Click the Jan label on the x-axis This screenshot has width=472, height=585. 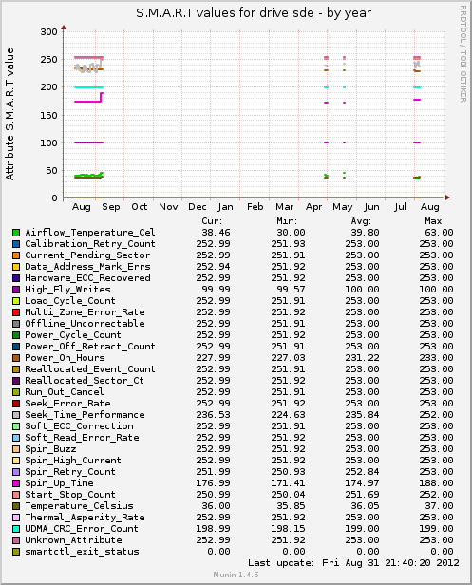225,207
